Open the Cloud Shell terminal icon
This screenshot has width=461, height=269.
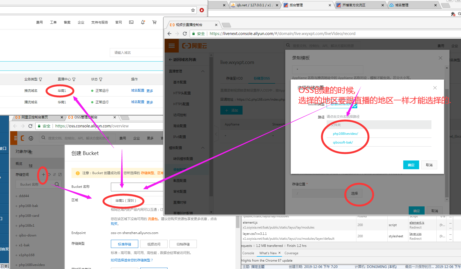131,22
